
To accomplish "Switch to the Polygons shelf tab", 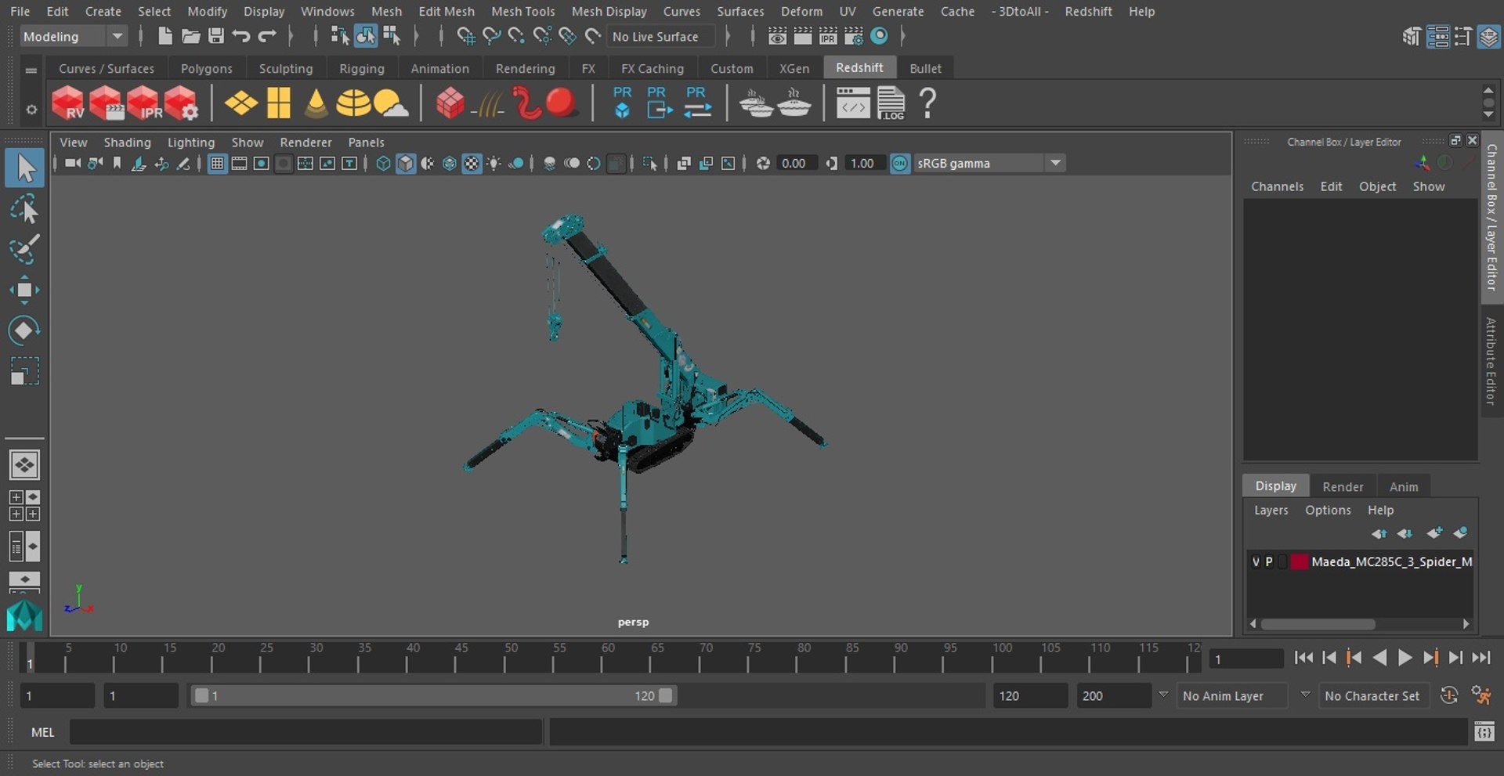I will [206, 69].
